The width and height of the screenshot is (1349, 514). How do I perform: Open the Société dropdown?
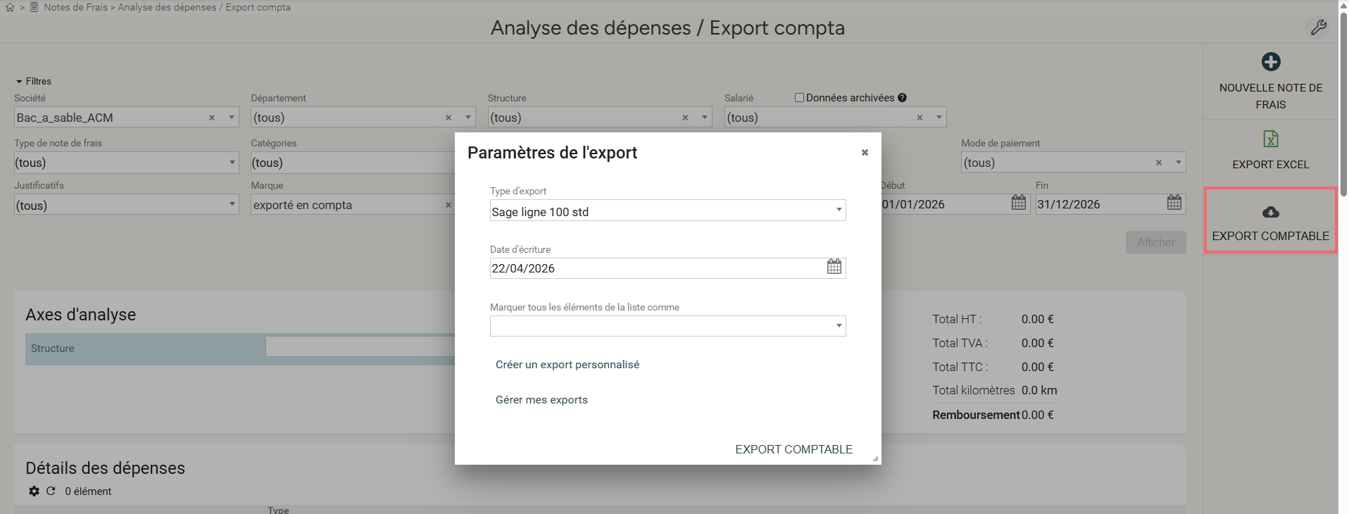[x=231, y=118]
